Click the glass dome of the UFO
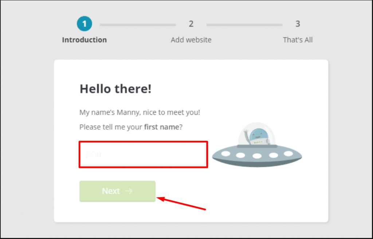The image size is (373, 239). [257, 134]
